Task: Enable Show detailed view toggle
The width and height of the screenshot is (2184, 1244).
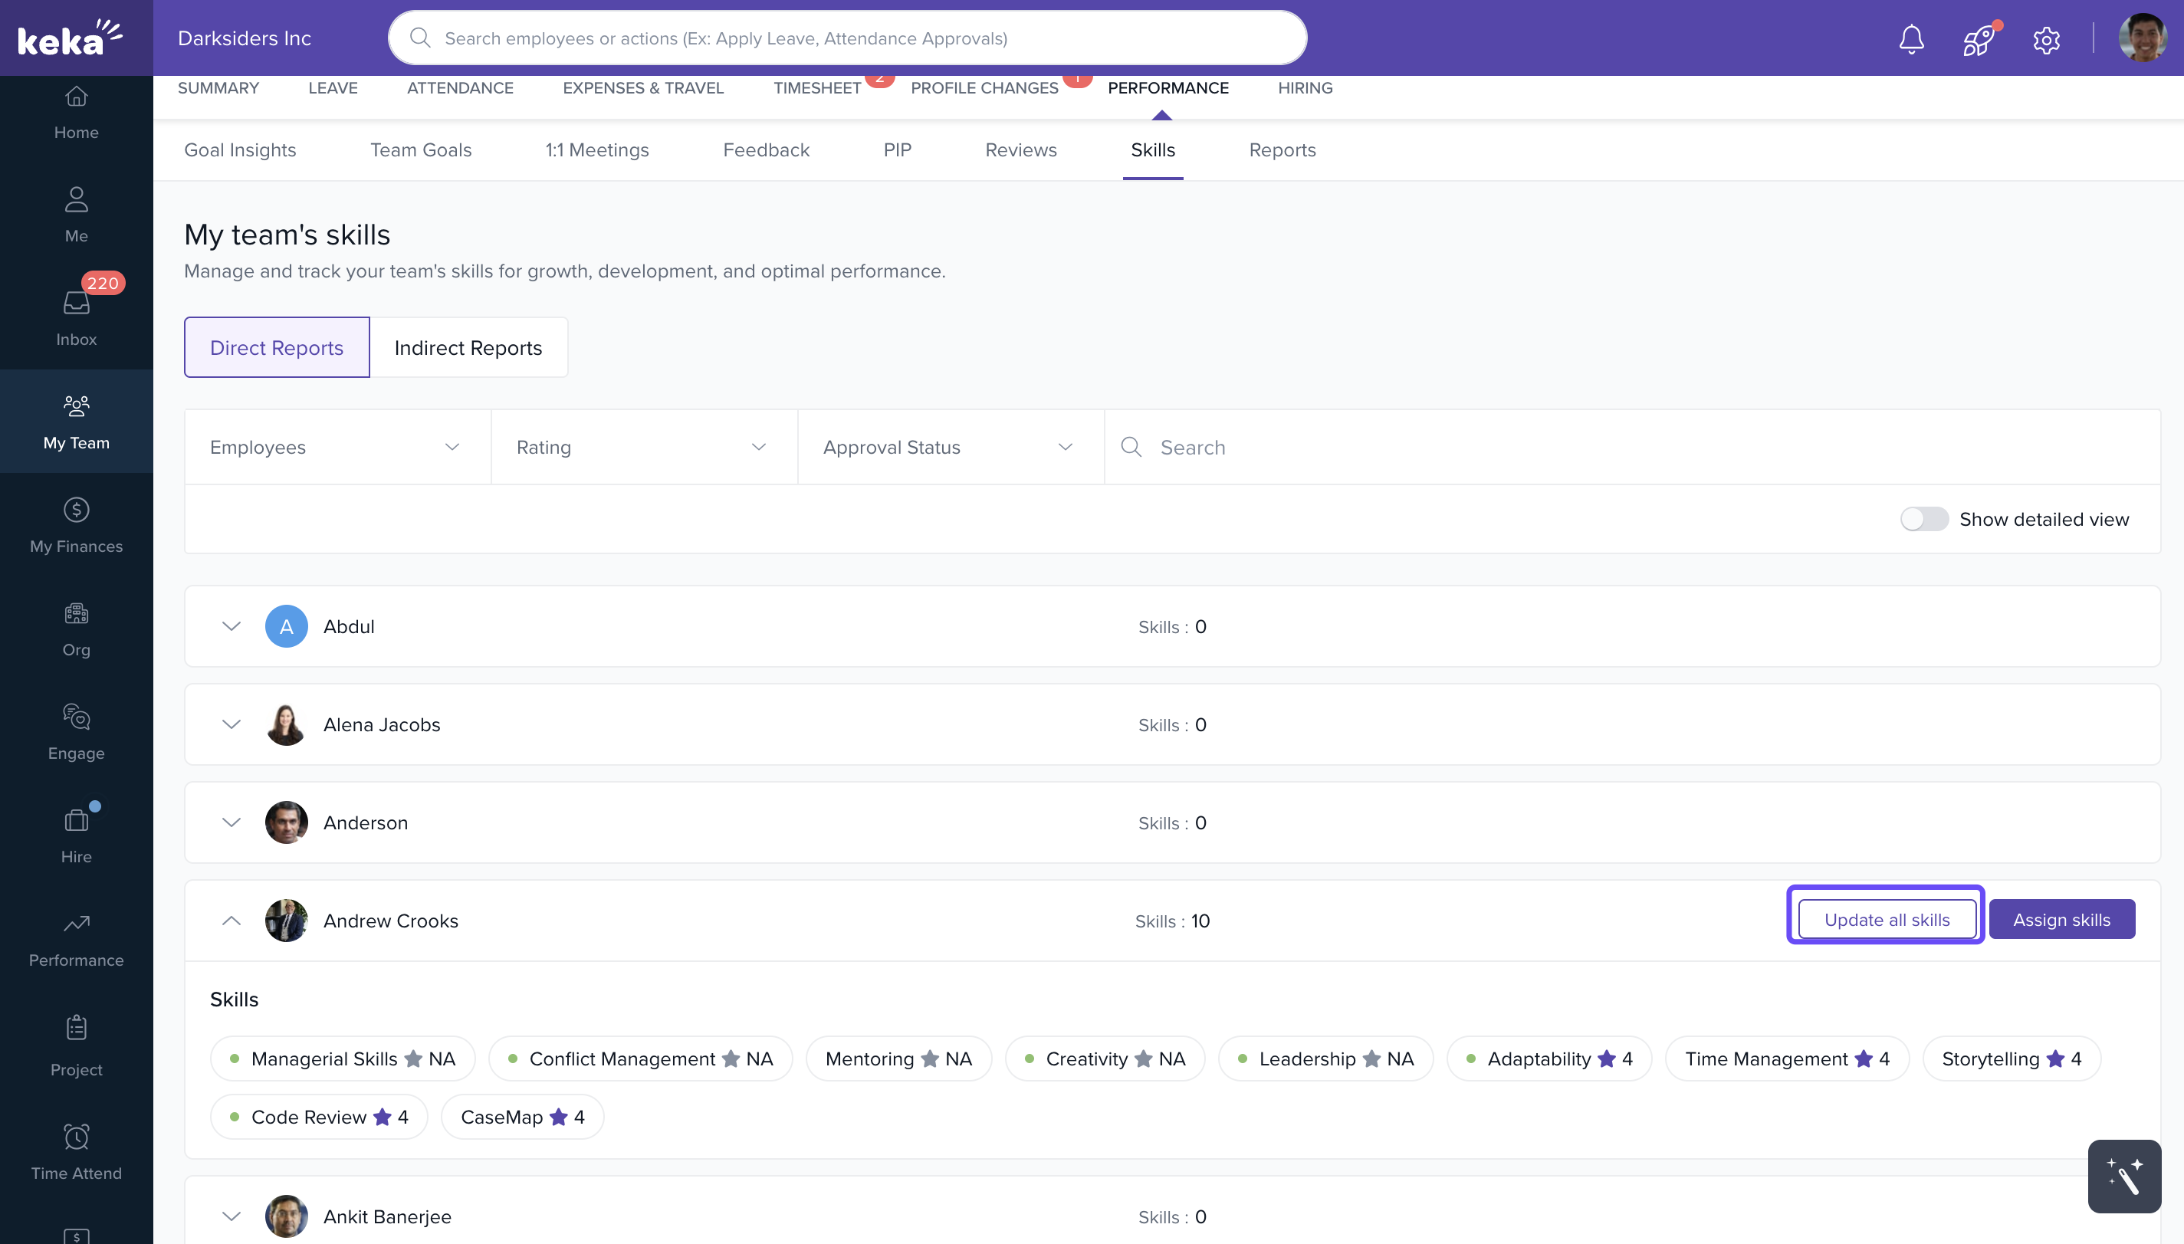Action: click(1923, 519)
